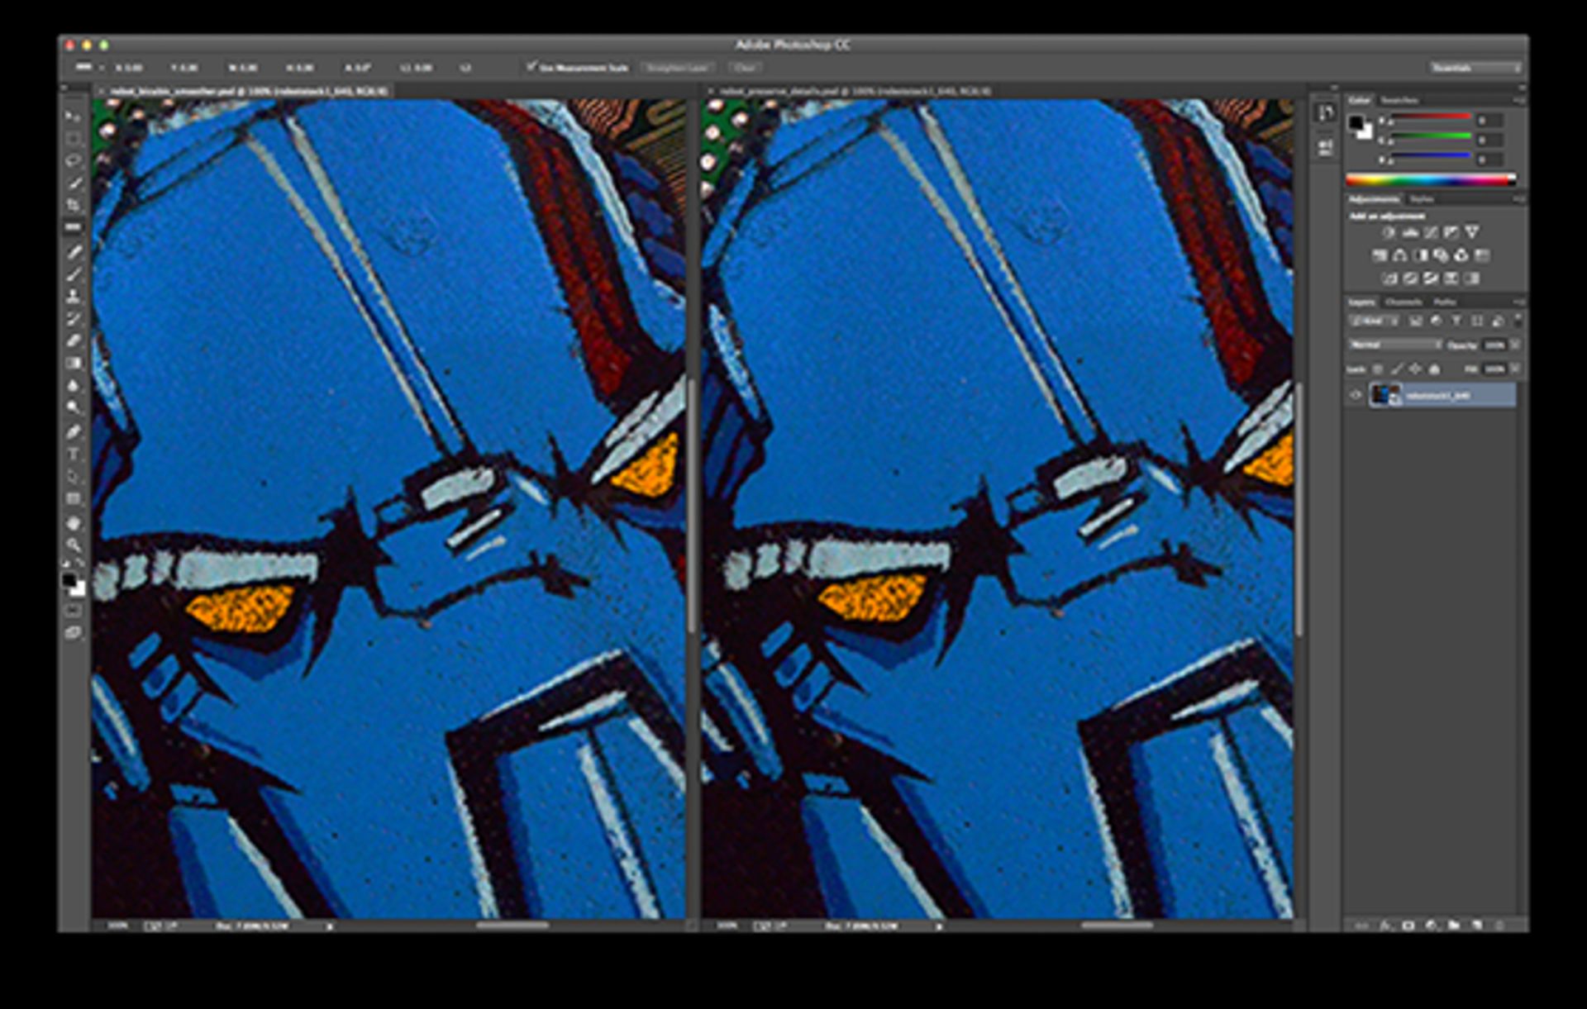The height and width of the screenshot is (1009, 1587).
Task: Add a Hue/Saturation adjustment
Action: click(x=1380, y=255)
